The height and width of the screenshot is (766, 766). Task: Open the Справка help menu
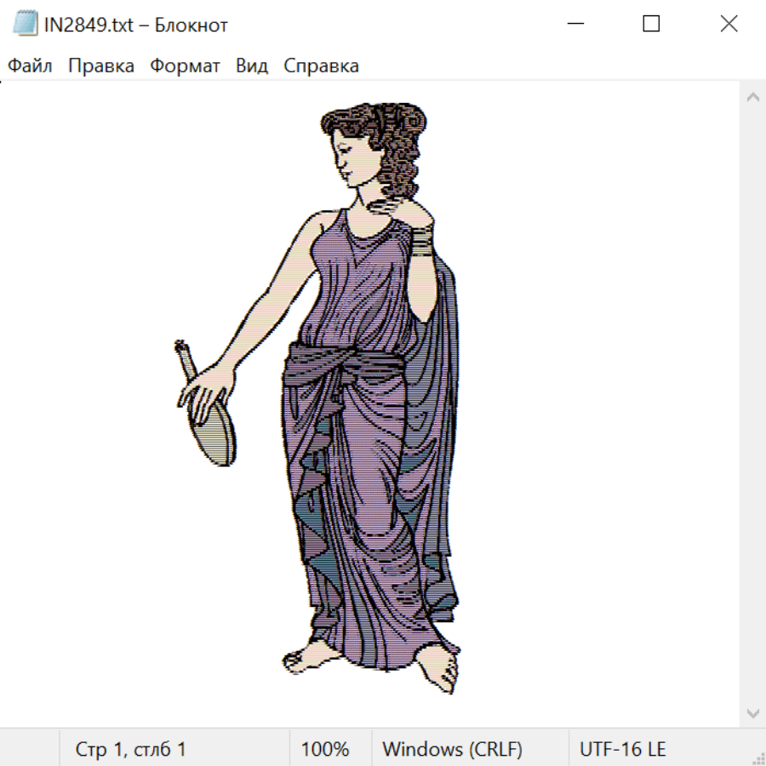click(321, 66)
